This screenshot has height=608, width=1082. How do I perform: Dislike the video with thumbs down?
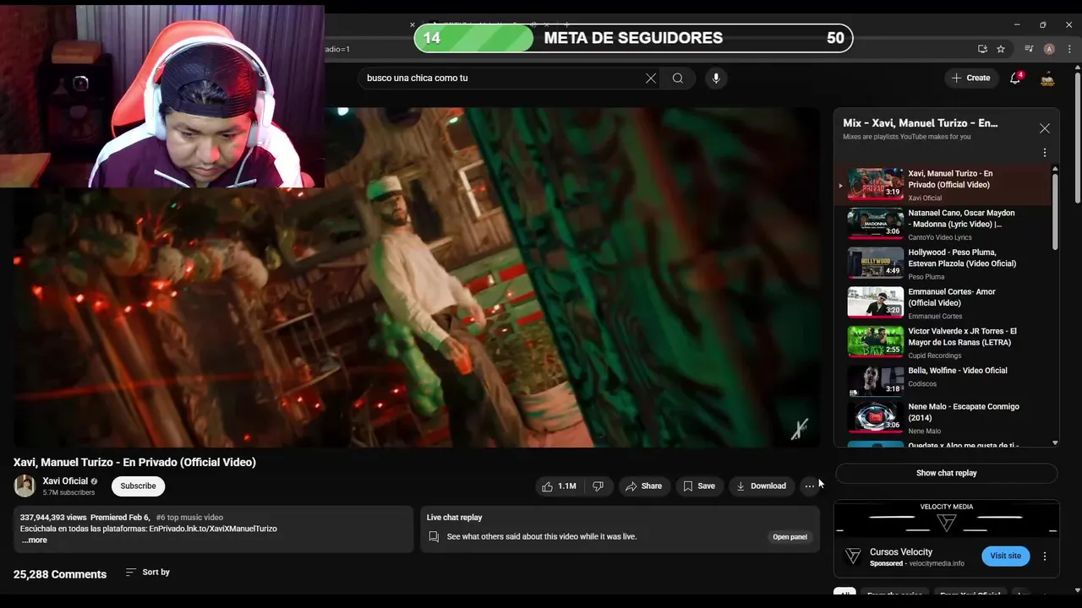click(x=598, y=486)
